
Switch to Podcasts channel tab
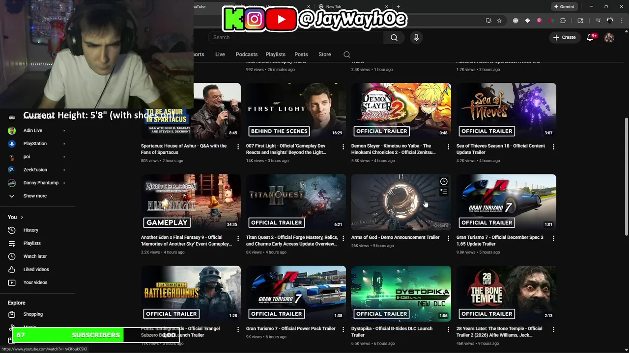click(247, 54)
